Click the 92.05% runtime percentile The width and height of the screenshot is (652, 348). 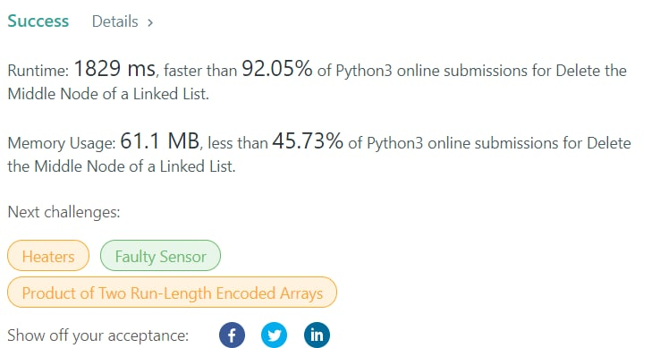point(277,69)
